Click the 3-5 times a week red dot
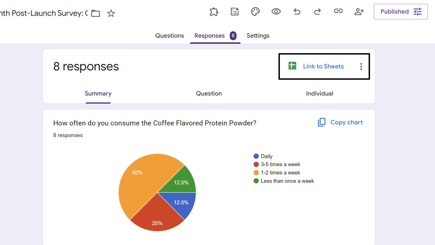This screenshot has width=435, height=245. (256, 164)
